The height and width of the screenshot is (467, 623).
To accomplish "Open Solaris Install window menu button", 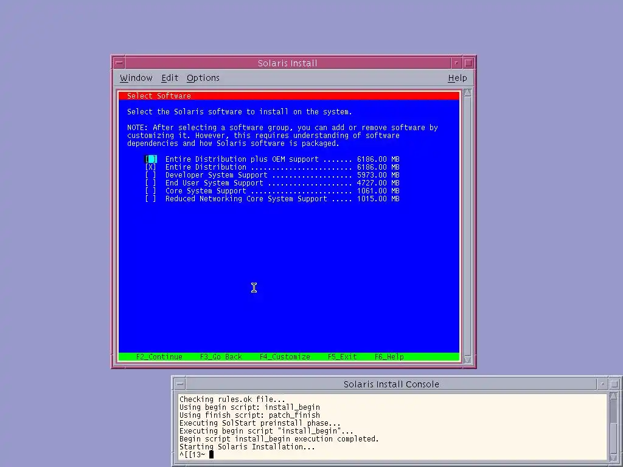I will (x=119, y=63).
